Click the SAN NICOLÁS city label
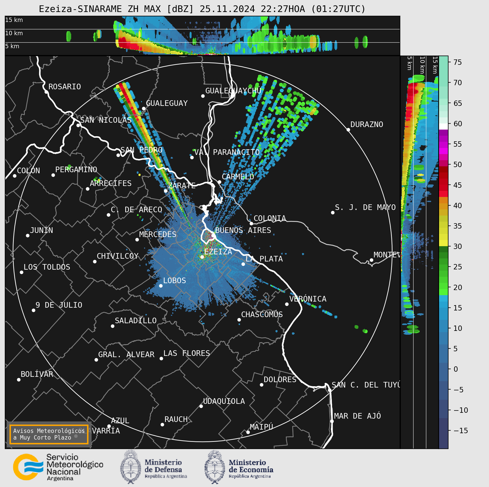Image resolution: width=489 pixels, height=487 pixels. coord(106,120)
